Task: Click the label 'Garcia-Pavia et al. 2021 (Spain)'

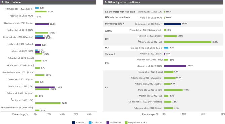Action: [18, 72]
